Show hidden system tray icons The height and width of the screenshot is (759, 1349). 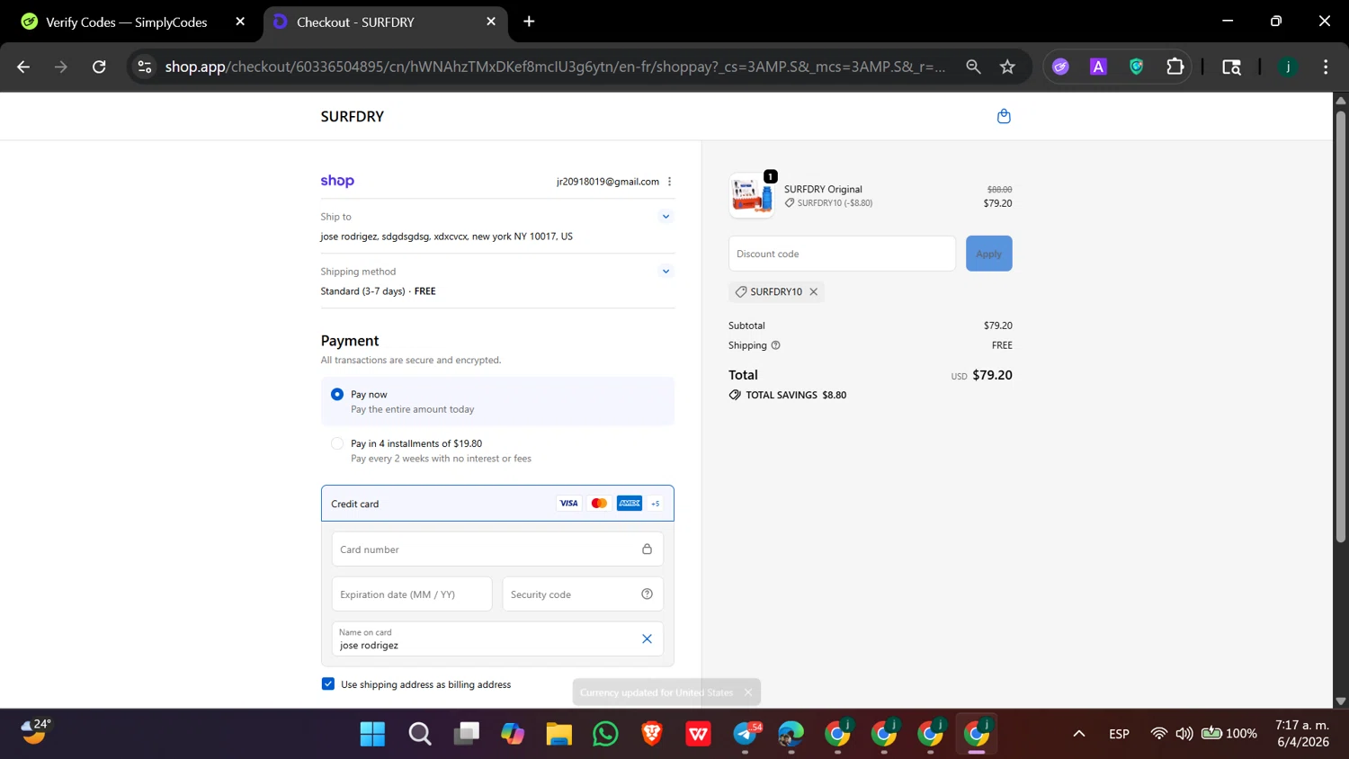(x=1079, y=734)
